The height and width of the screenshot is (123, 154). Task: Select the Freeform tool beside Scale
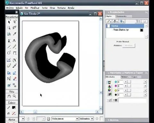[14, 60]
